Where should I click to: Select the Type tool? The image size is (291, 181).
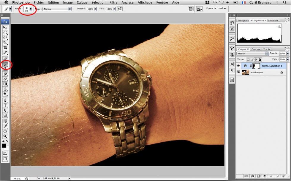tap(5, 105)
